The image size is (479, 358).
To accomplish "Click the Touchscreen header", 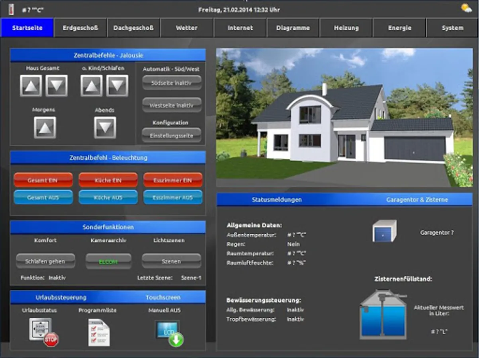I will (x=163, y=297).
